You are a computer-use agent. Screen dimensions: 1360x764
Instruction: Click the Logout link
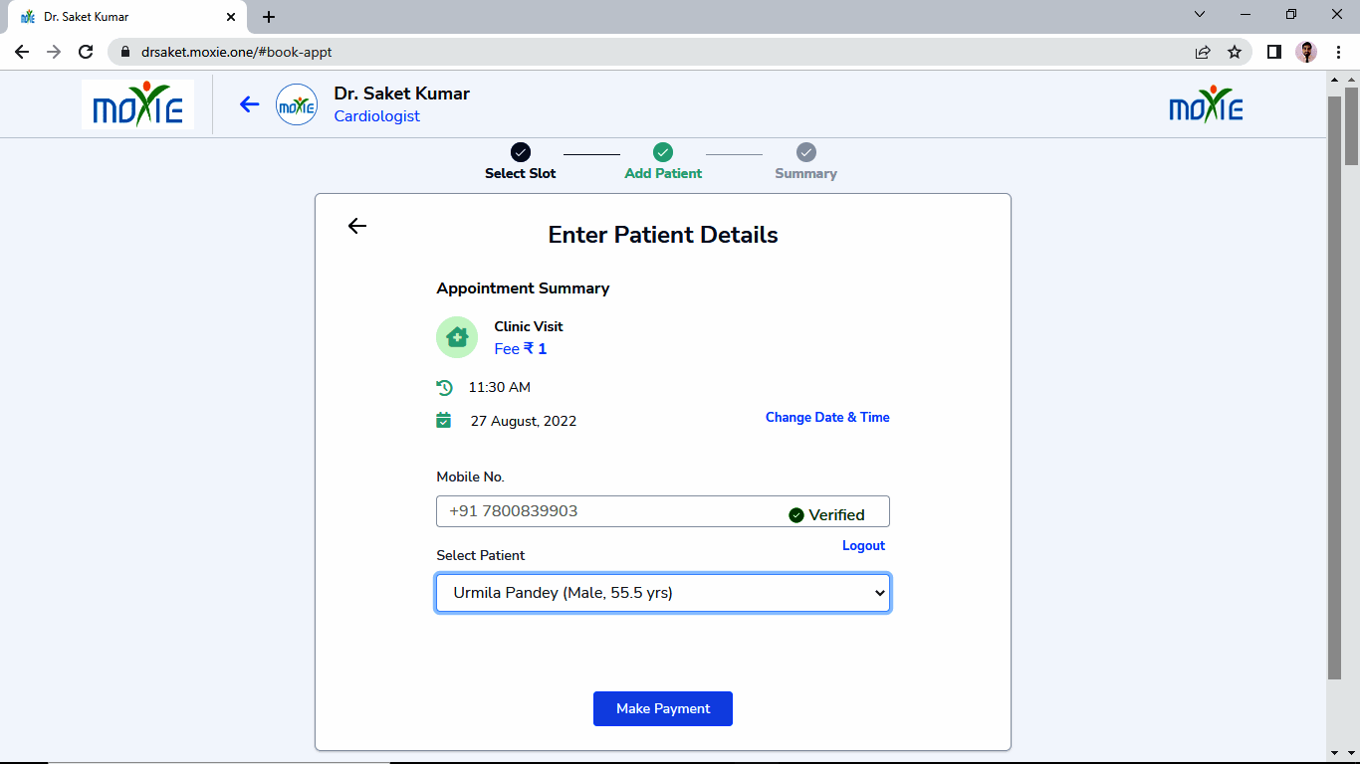point(863,546)
